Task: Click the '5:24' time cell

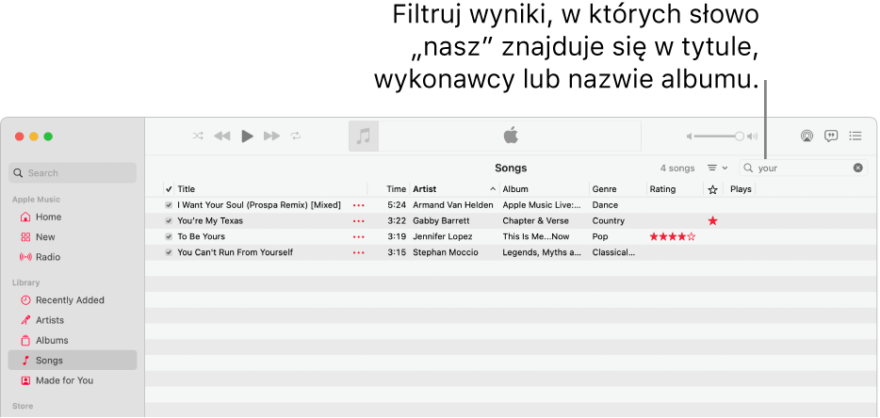Action: point(397,205)
